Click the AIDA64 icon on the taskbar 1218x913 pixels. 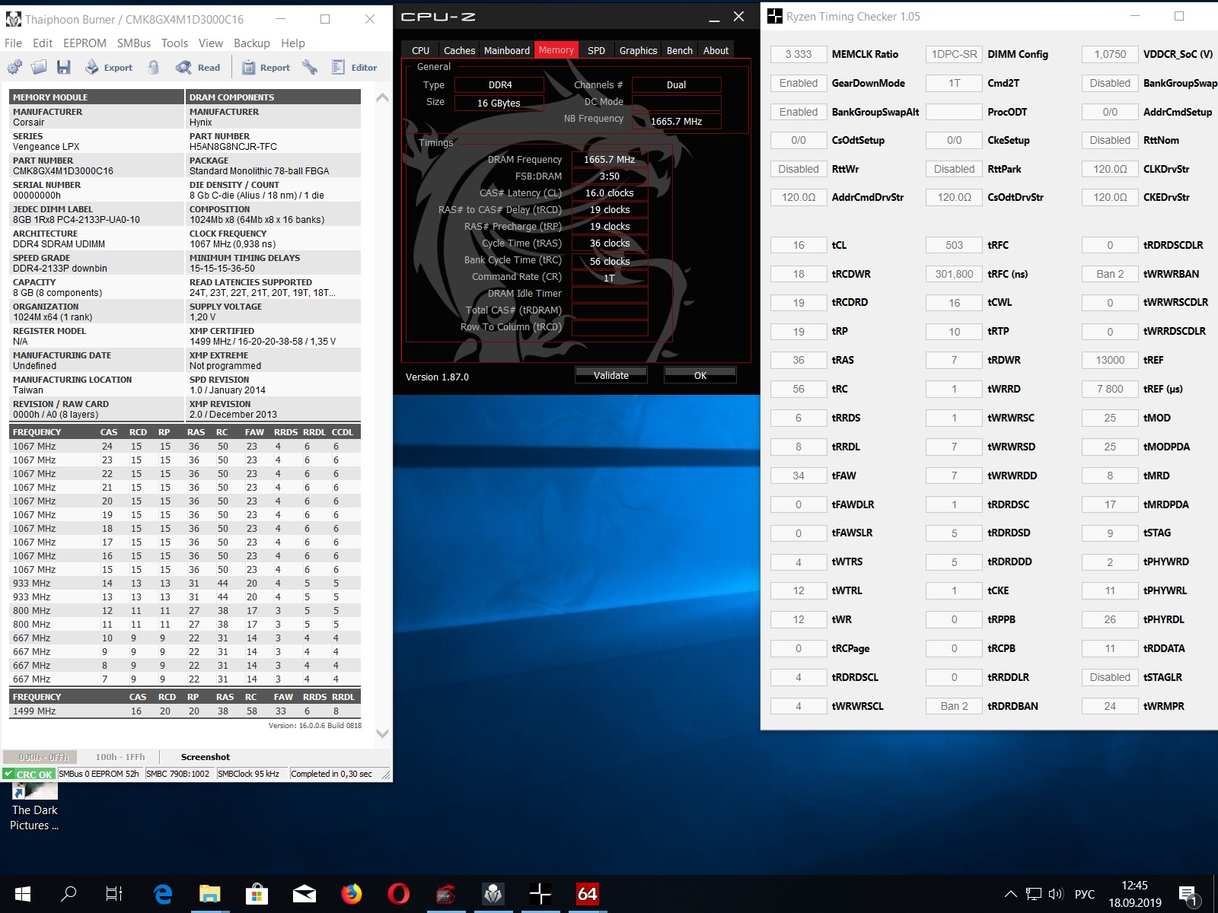coord(587,893)
